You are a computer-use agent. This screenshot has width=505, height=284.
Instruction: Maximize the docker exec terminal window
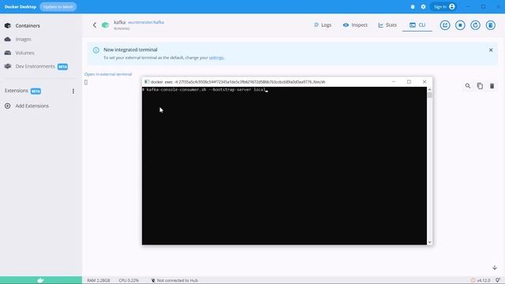pyautogui.click(x=409, y=82)
